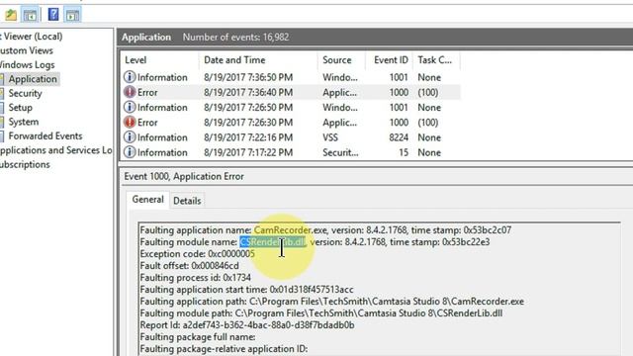Click the Faulting application path line

point(332,302)
